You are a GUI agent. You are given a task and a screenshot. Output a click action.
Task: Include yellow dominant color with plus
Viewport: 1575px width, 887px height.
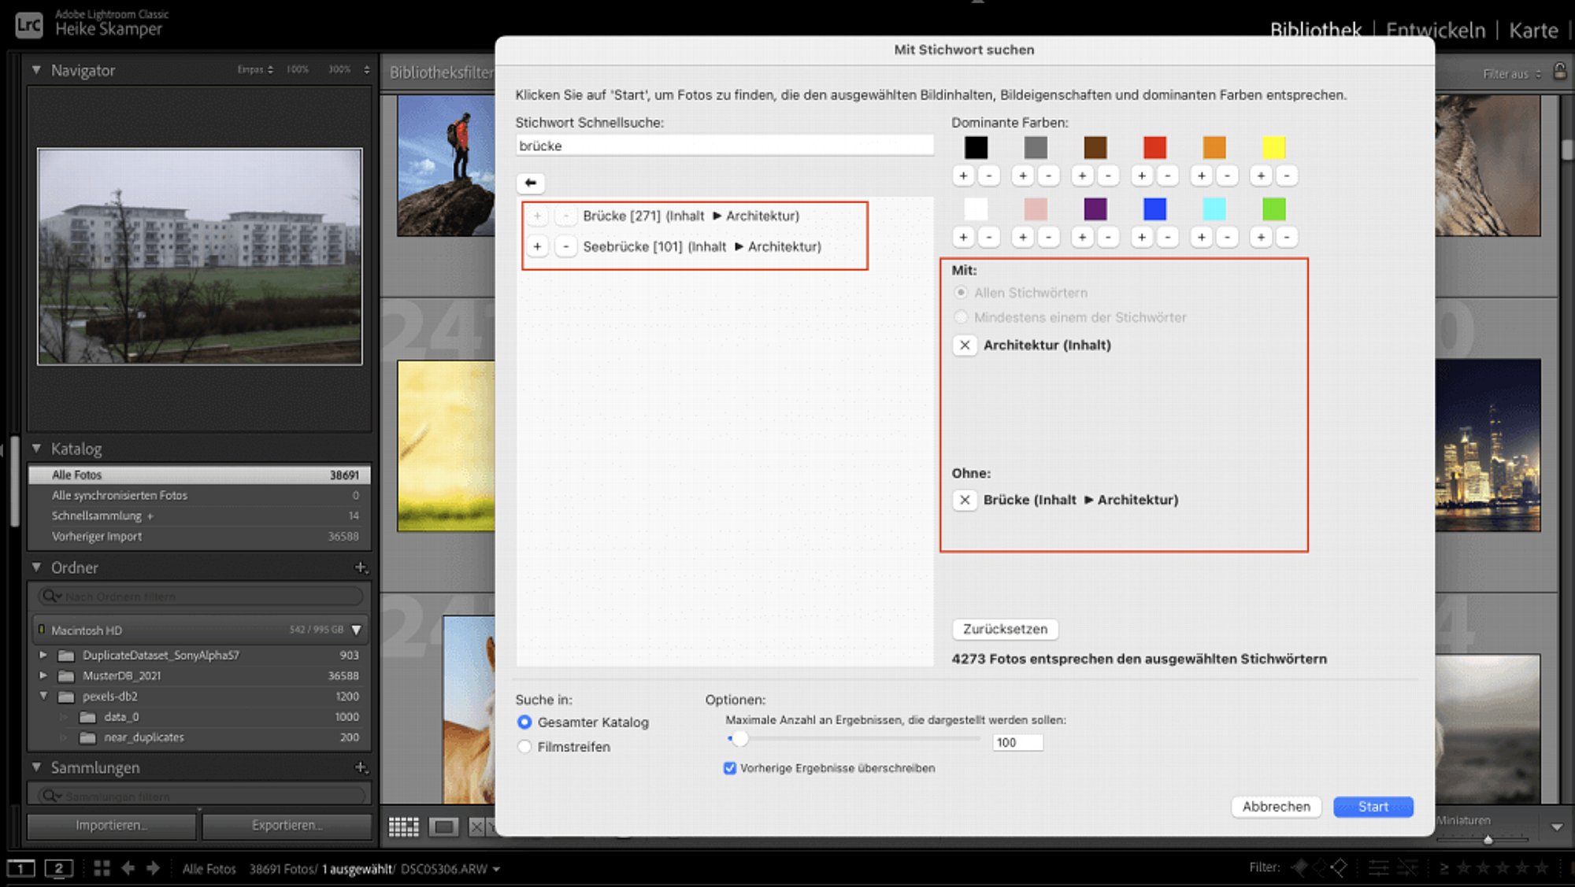point(1261,176)
